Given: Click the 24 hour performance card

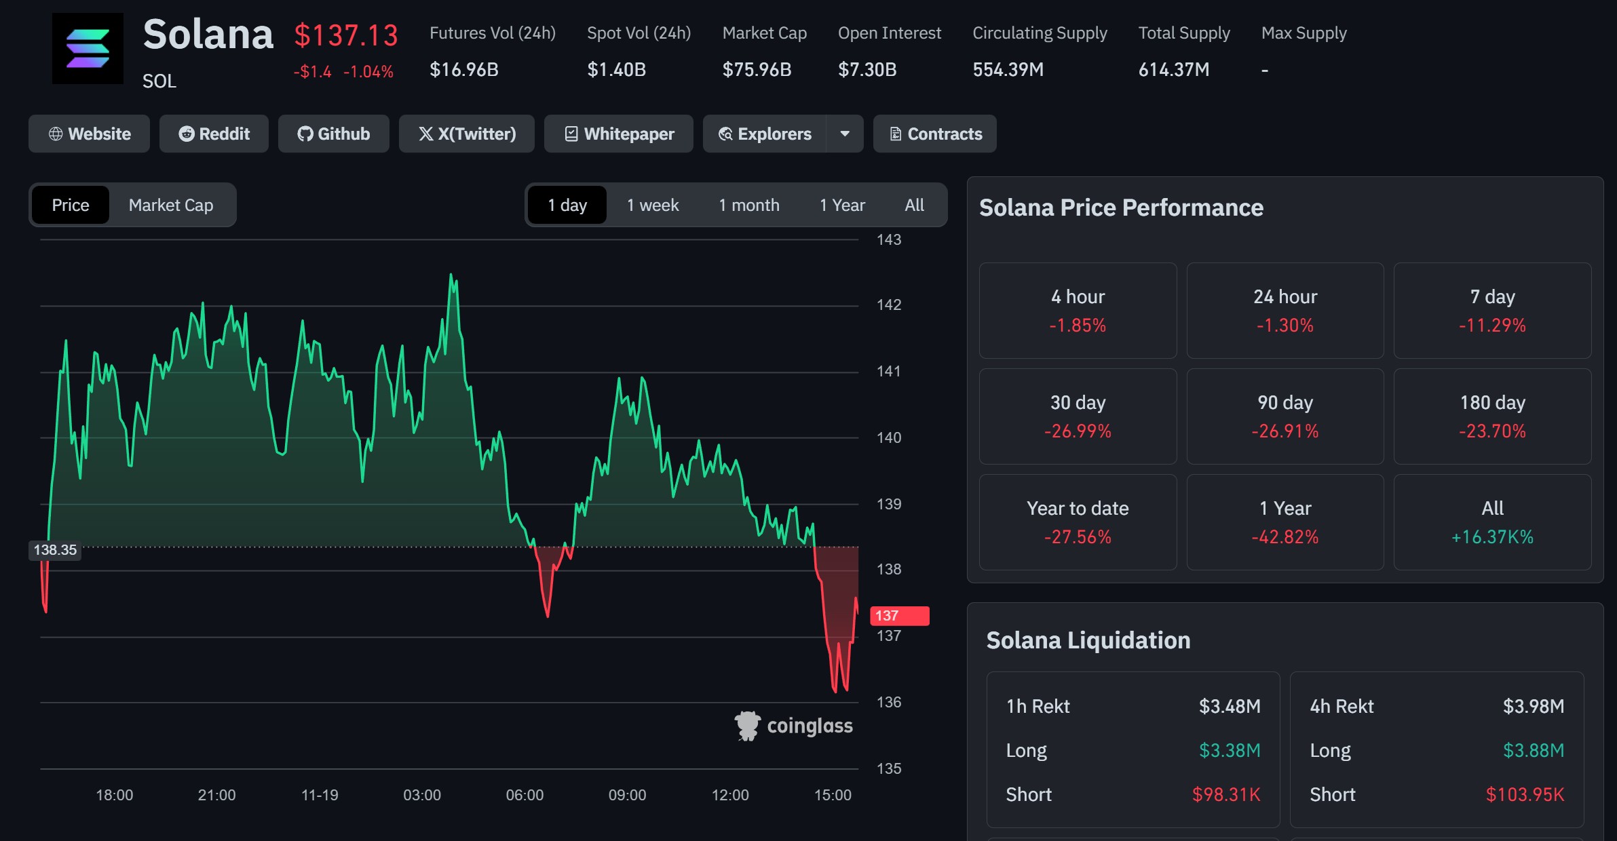Looking at the screenshot, I should click(x=1285, y=311).
